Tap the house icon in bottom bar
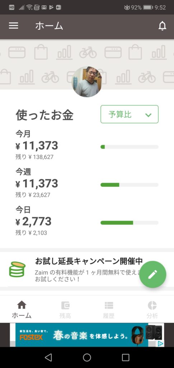Image resolution: width=174 pixels, height=368 pixels. (22, 305)
